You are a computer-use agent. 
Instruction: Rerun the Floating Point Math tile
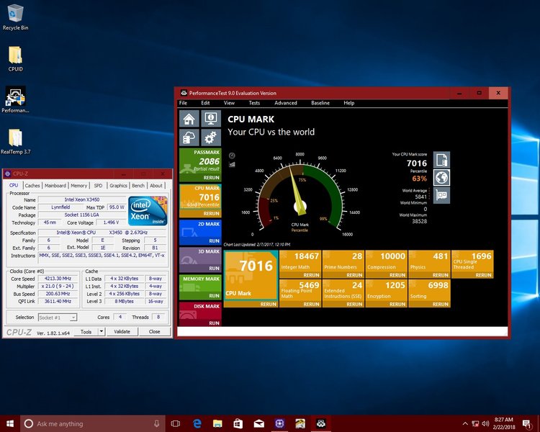coord(311,304)
